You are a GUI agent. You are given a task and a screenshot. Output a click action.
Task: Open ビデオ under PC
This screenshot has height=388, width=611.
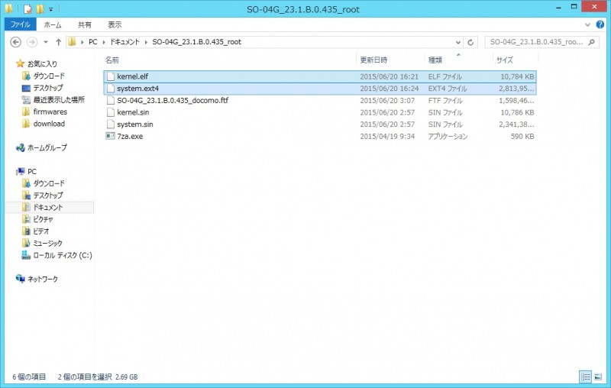click(x=41, y=231)
